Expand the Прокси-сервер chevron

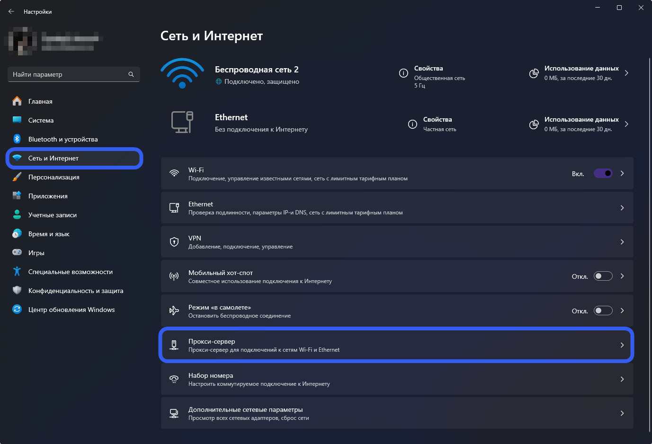point(622,345)
